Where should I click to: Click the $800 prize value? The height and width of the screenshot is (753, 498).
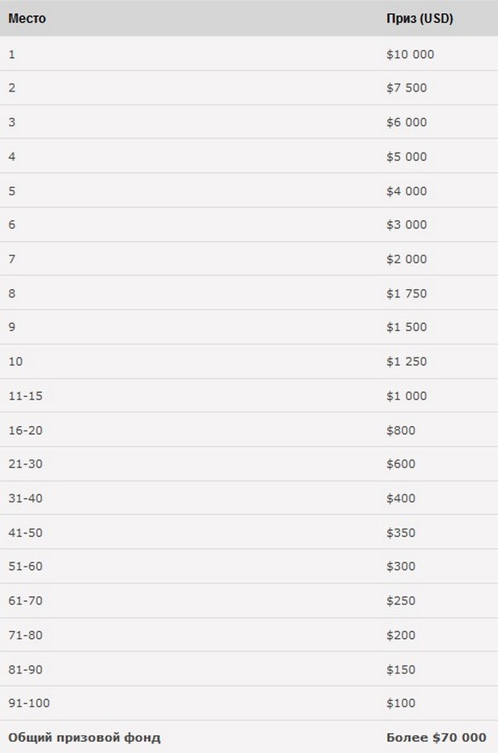401,430
